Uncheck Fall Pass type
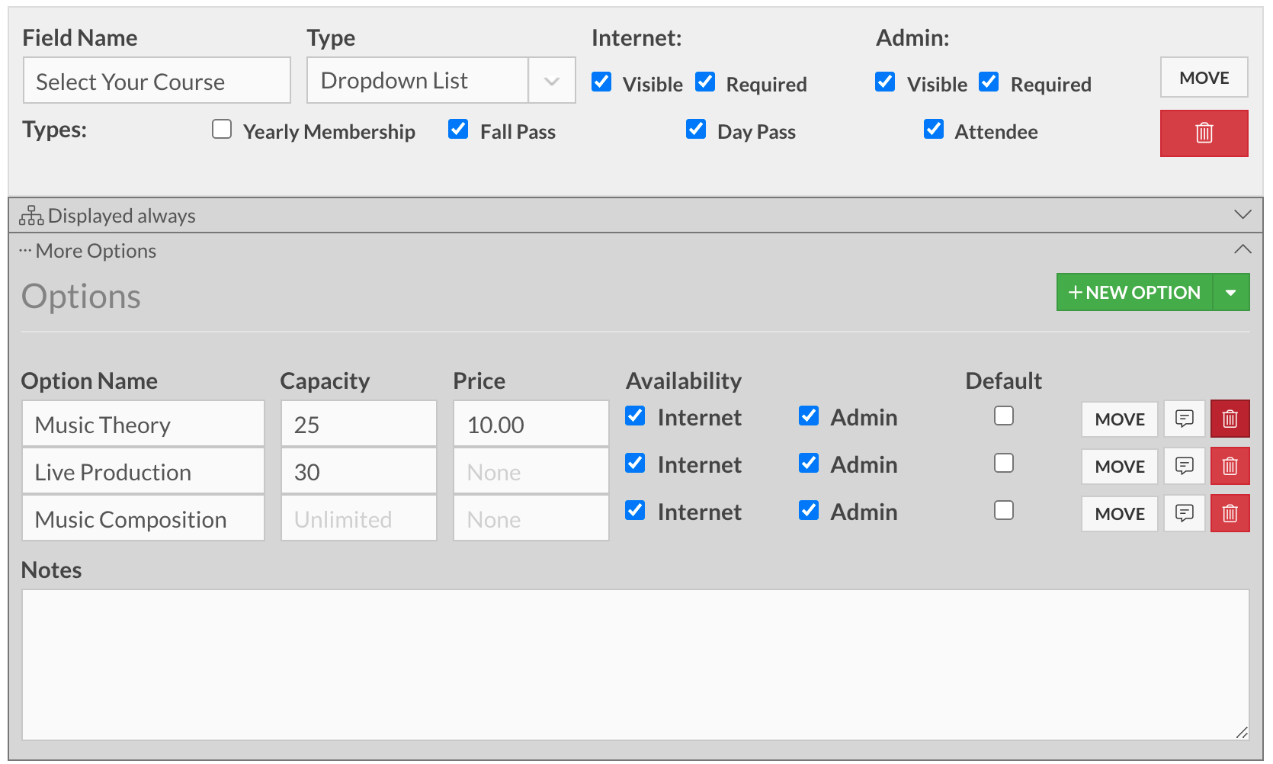Viewport: 1273px width, 764px height. (458, 129)
